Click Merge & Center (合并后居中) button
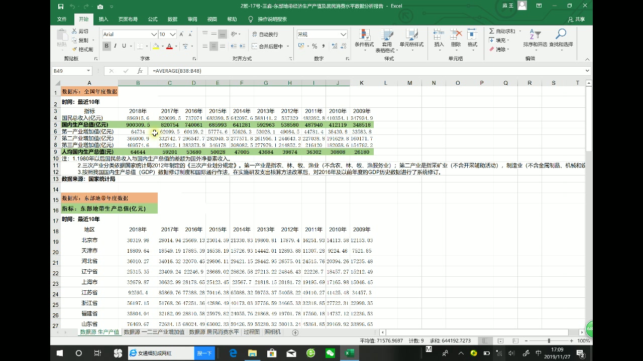The height and width of the screenshot is (361, 643). [x=268, y=46]
